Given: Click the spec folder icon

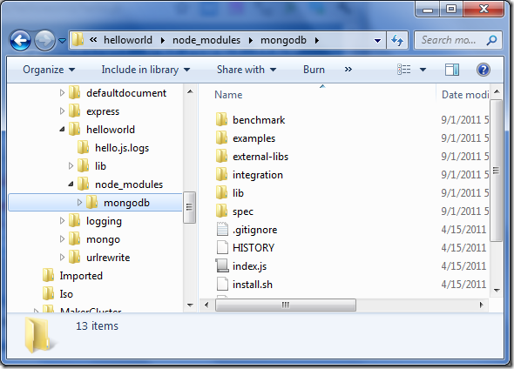Looking at the screenshot, I should point(222,211).
